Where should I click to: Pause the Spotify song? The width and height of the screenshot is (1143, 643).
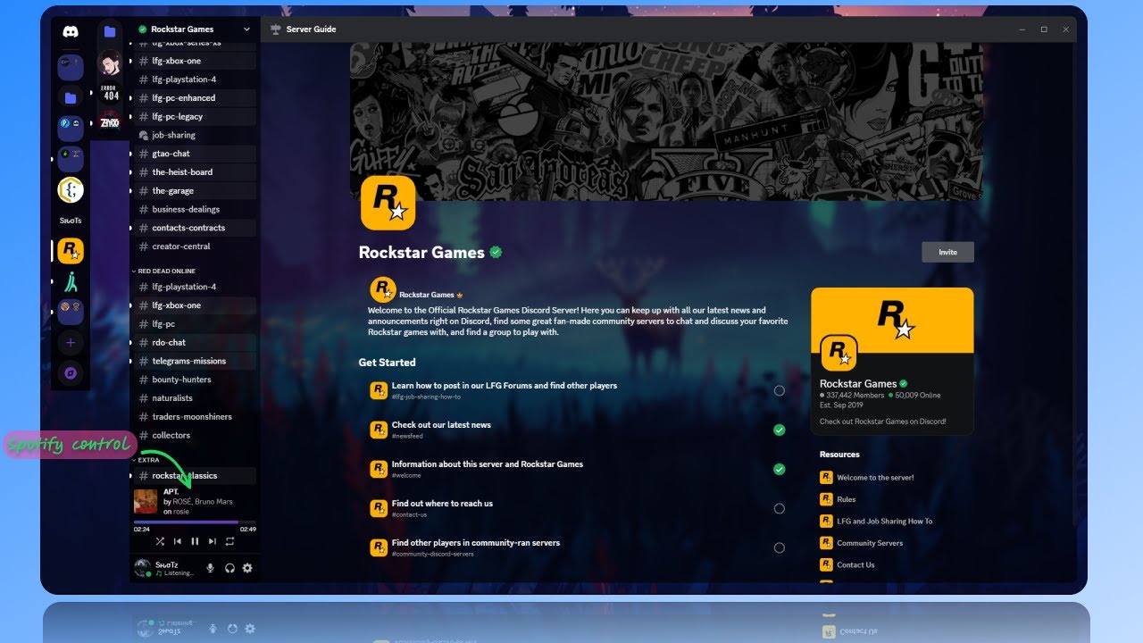(x=195, y=541)
